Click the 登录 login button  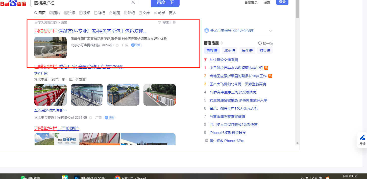tap(282, 2)
